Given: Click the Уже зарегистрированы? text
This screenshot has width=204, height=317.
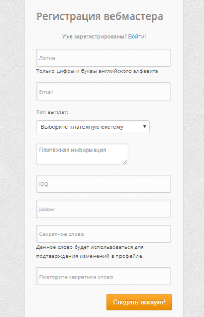Looking at the screenshot, I should click(x=95, y=36).
